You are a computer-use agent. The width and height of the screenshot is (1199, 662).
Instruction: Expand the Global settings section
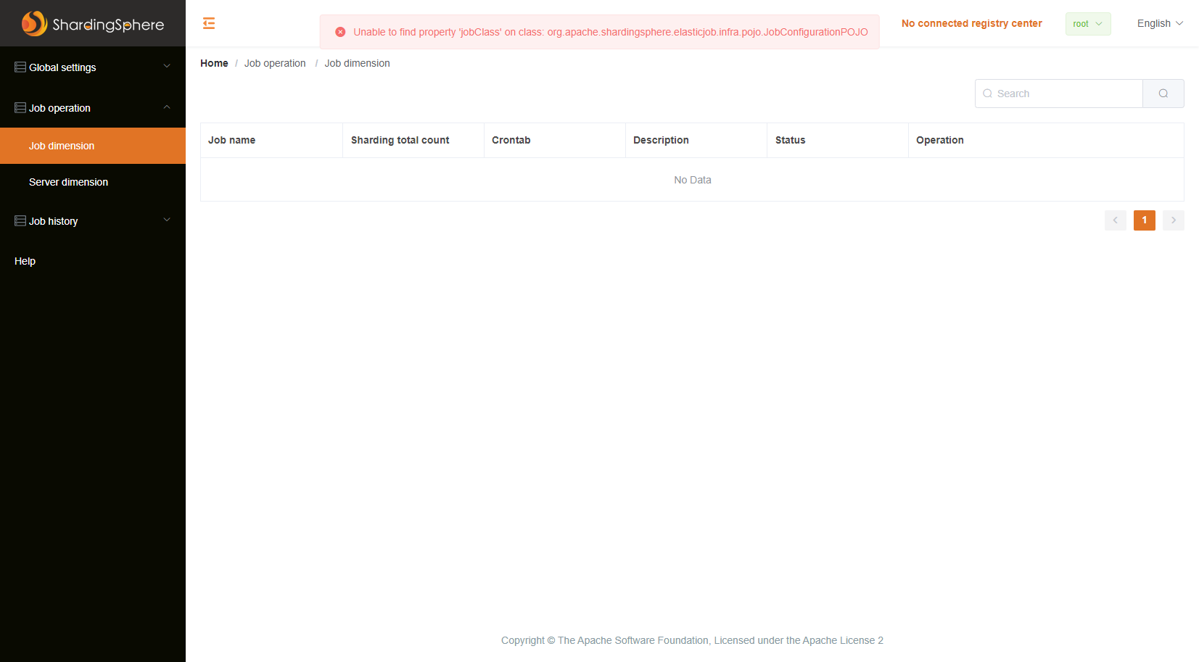click(x=167, y=67)
